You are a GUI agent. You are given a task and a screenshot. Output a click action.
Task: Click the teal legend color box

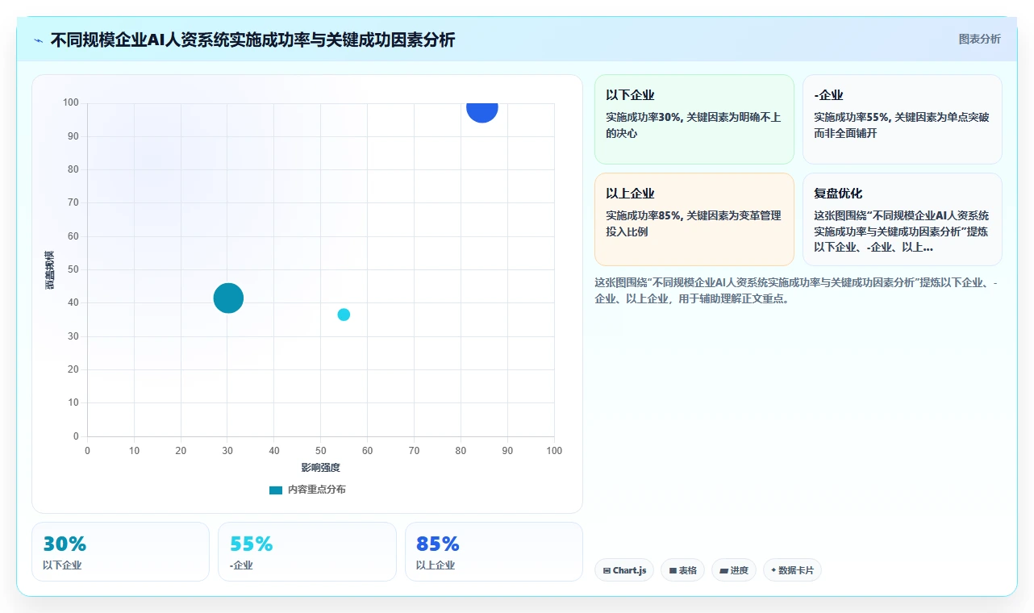(276, 490)
